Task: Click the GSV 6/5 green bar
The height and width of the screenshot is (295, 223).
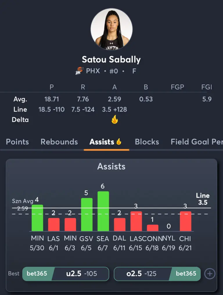Action: point(87,215)
